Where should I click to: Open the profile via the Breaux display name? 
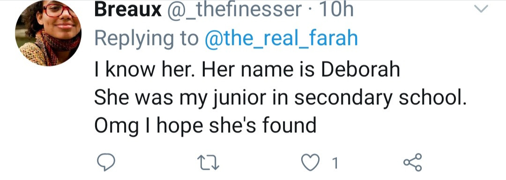(128, 10)
